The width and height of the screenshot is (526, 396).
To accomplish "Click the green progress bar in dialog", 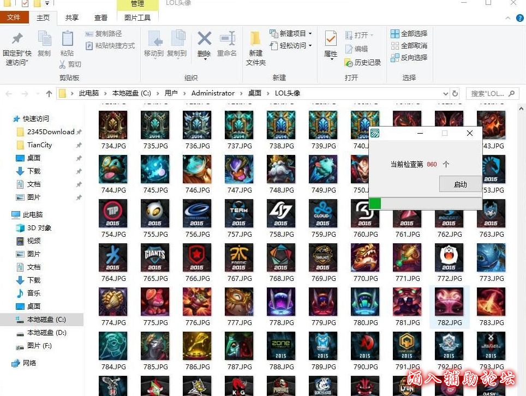I will [375, 203].
